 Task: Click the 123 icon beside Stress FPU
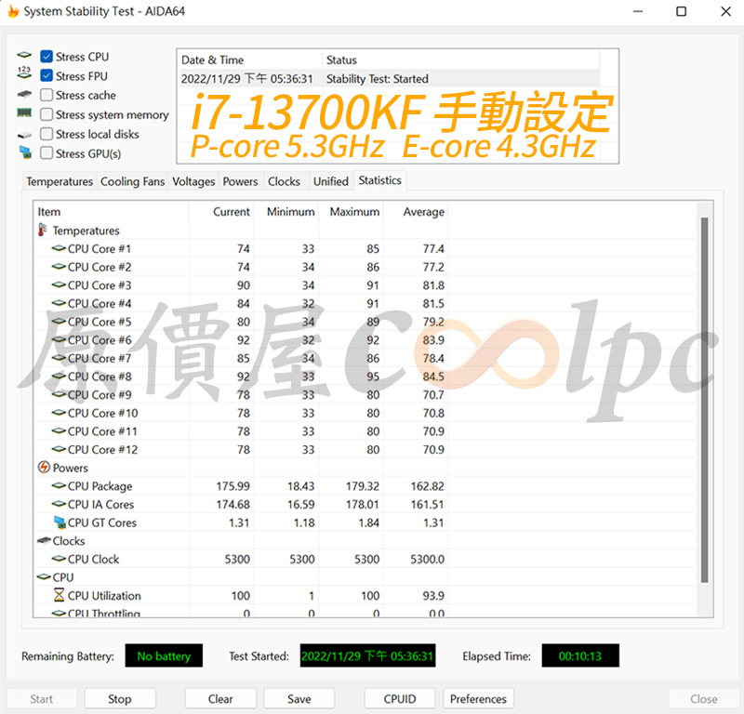click(x=24, y=73)
